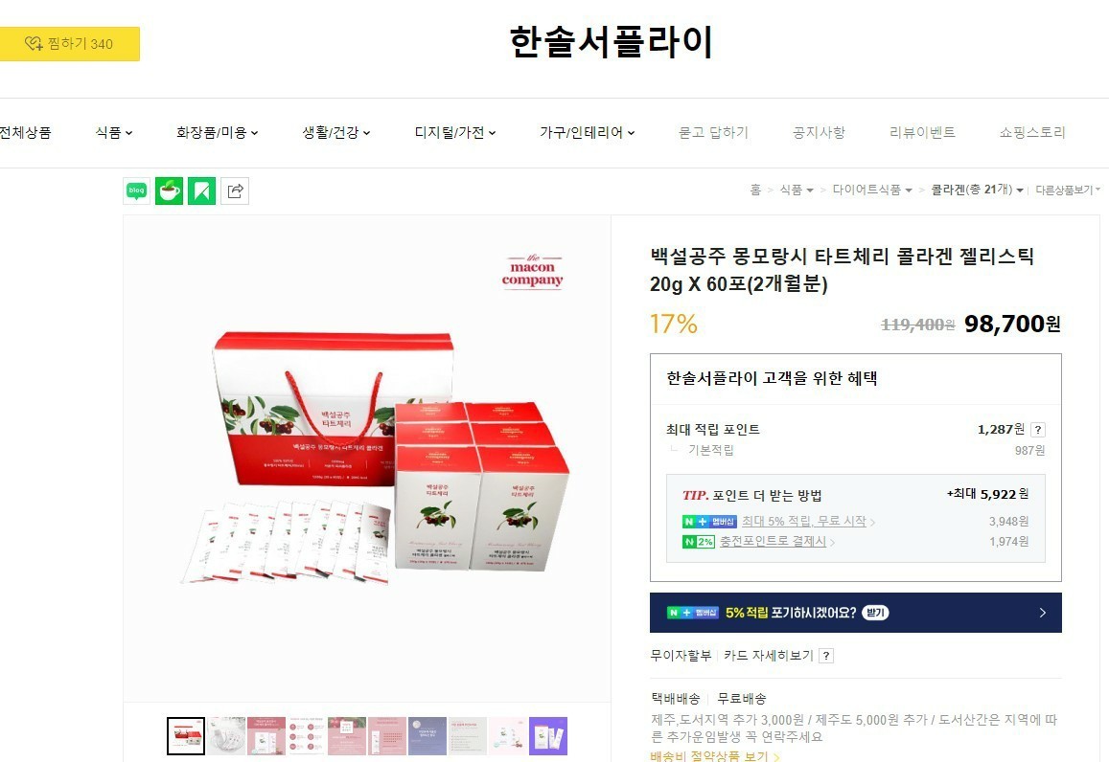Select the purple last product thumbnail

click(x=548, y=736)
